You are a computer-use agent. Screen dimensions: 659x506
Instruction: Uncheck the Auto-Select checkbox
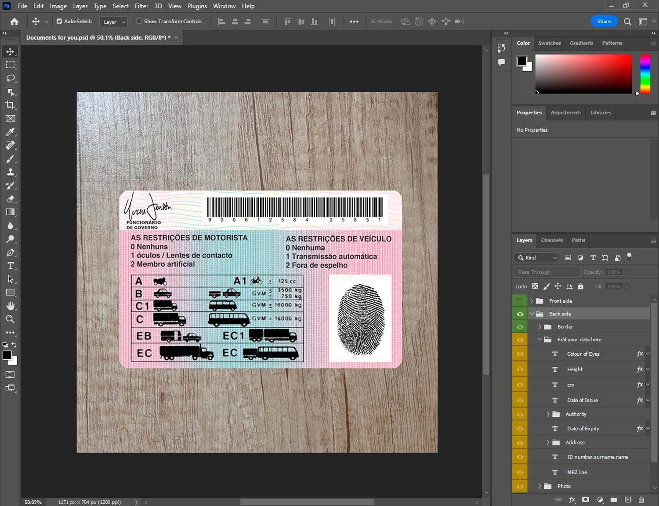(x=59, y=21)
